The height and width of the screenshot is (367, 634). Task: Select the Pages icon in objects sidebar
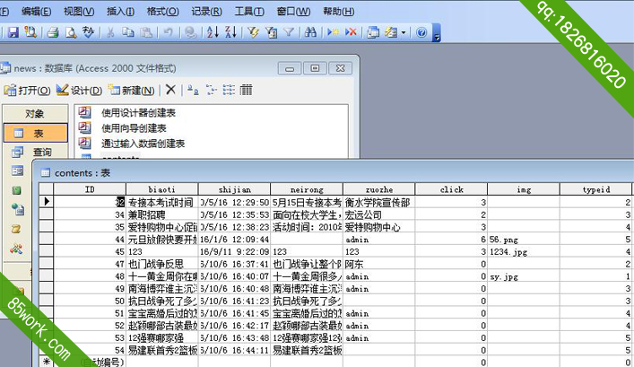click(17, 209)
